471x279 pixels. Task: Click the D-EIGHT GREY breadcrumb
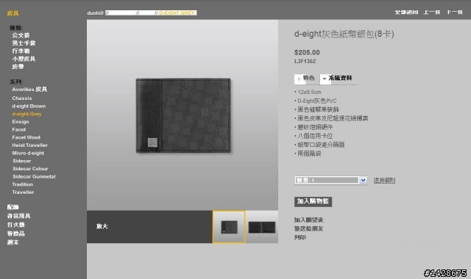click(x=177, y=13)
